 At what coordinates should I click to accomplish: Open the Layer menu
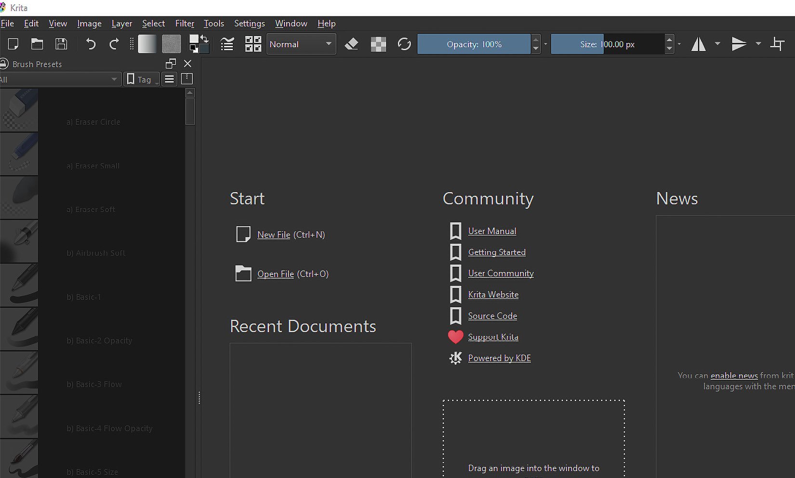pyautogui.click(x=122, y=23)
